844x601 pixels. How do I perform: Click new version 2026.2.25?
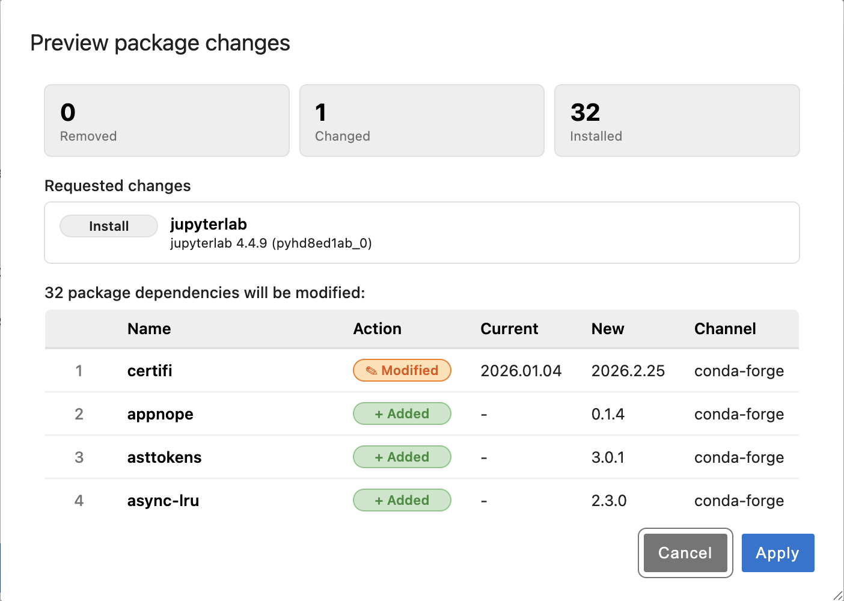click(628, 371)
